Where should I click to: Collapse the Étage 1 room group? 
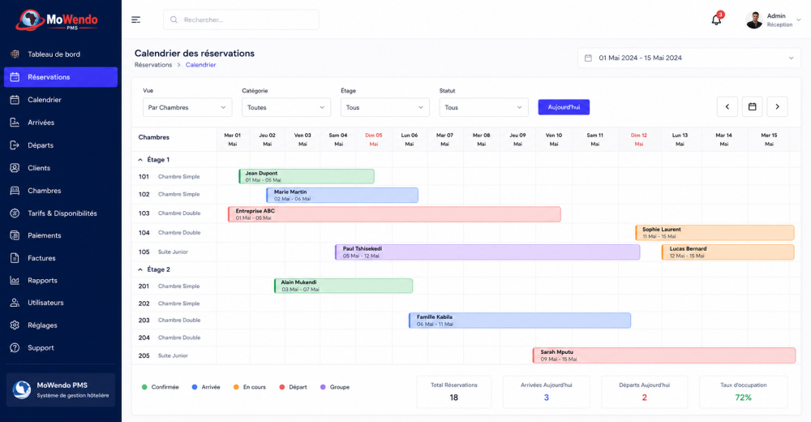point(140,160)
